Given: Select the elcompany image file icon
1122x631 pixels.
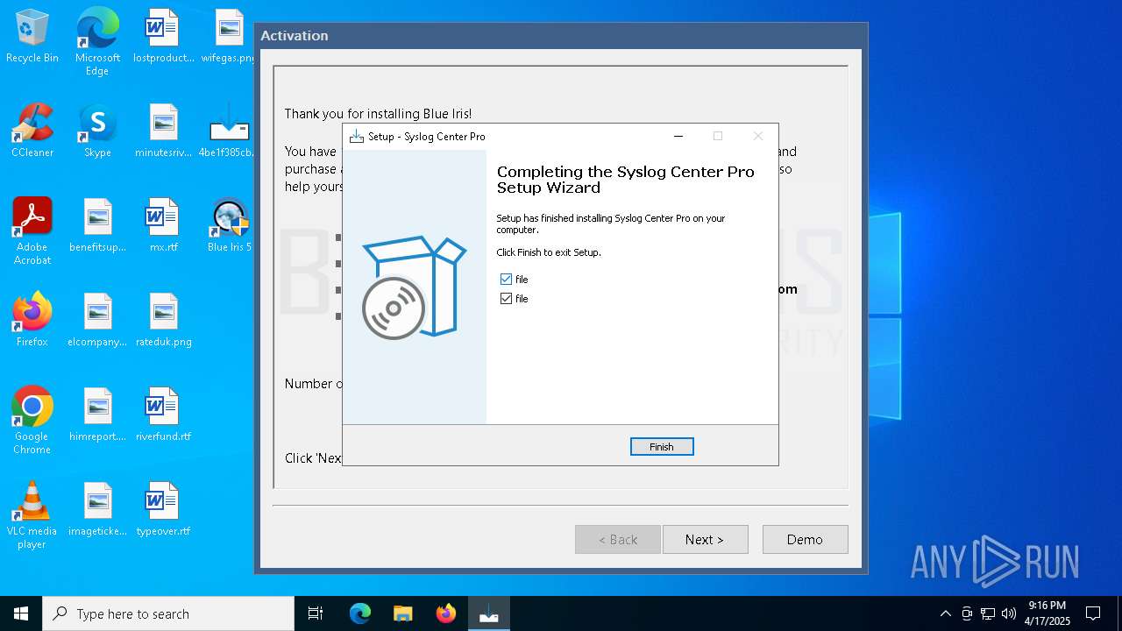Looking at the screenshot, I should click(97, 321).
